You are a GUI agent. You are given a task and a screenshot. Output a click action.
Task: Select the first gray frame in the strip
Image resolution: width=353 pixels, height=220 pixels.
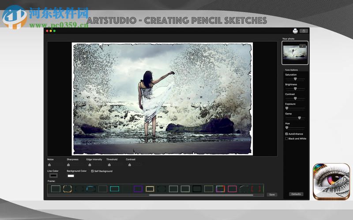[56, 189]
